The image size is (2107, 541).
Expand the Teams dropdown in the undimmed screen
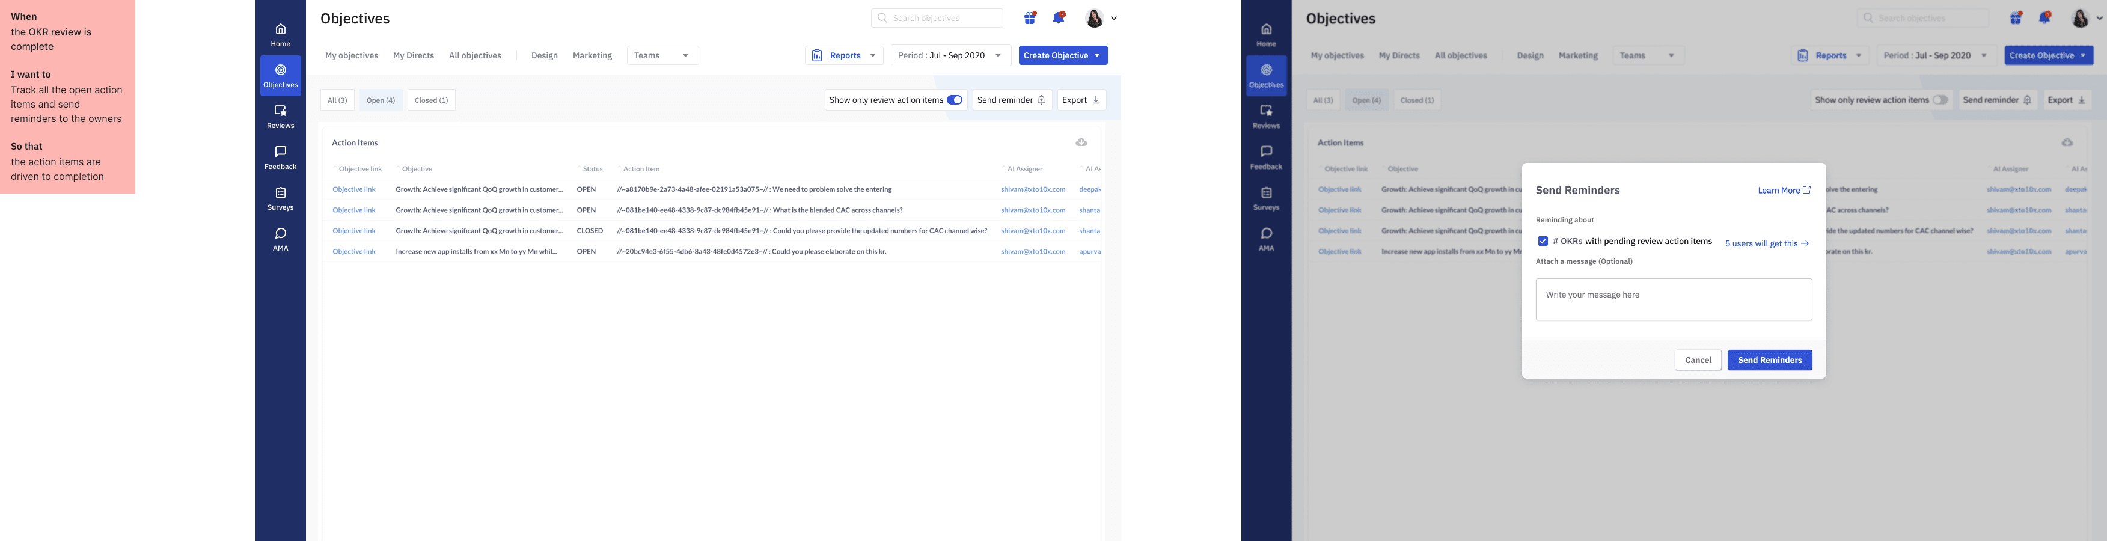point(662,56)
